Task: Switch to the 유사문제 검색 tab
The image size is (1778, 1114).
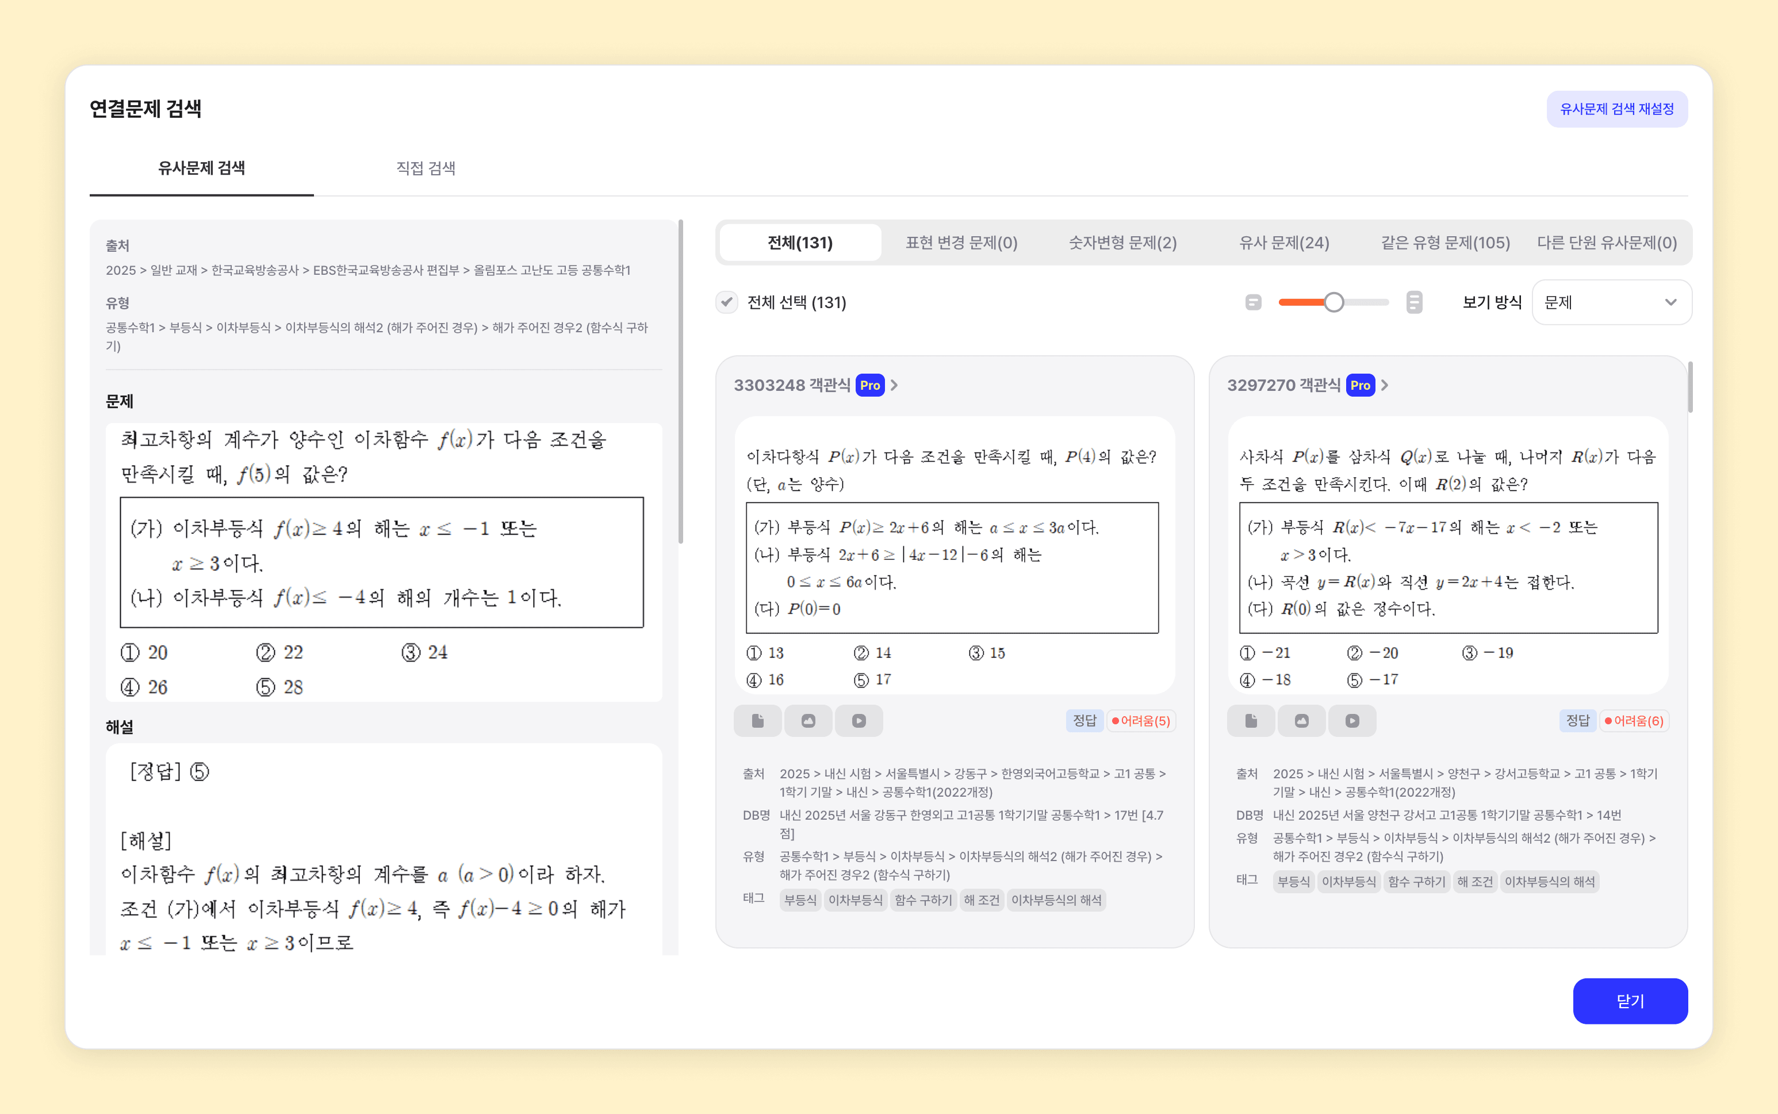Action: tap(202, 168)
